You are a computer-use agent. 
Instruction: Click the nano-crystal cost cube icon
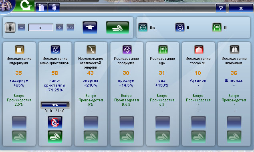coord(180,28)
